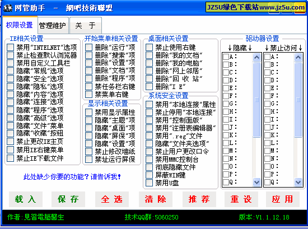
Task: Check 隐藏"文件夹选项"
Action: click(150, 143)
